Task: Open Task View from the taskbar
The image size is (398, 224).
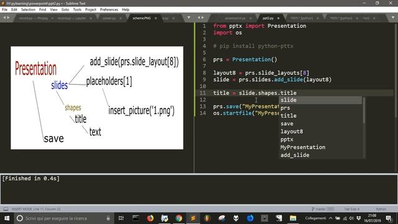Action: (121, 218)
